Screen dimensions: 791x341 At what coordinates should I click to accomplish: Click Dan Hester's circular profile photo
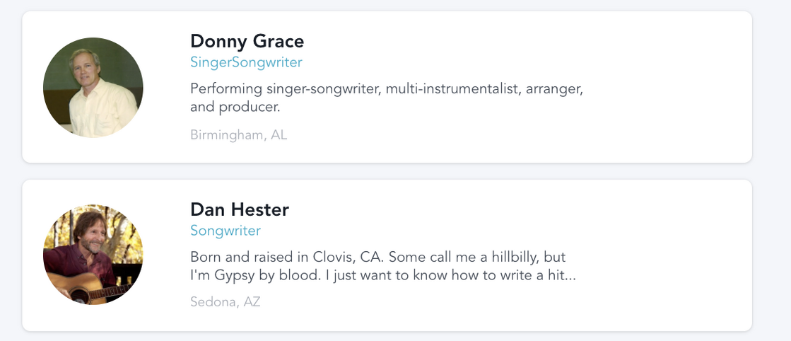(93, 255)
